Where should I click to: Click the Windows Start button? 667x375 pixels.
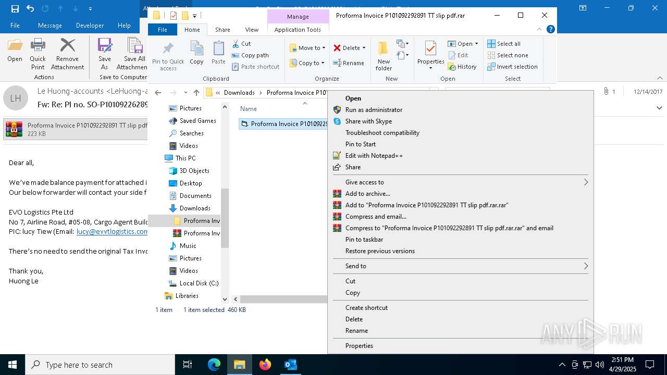pyautogui.click(x=13, y=365)
